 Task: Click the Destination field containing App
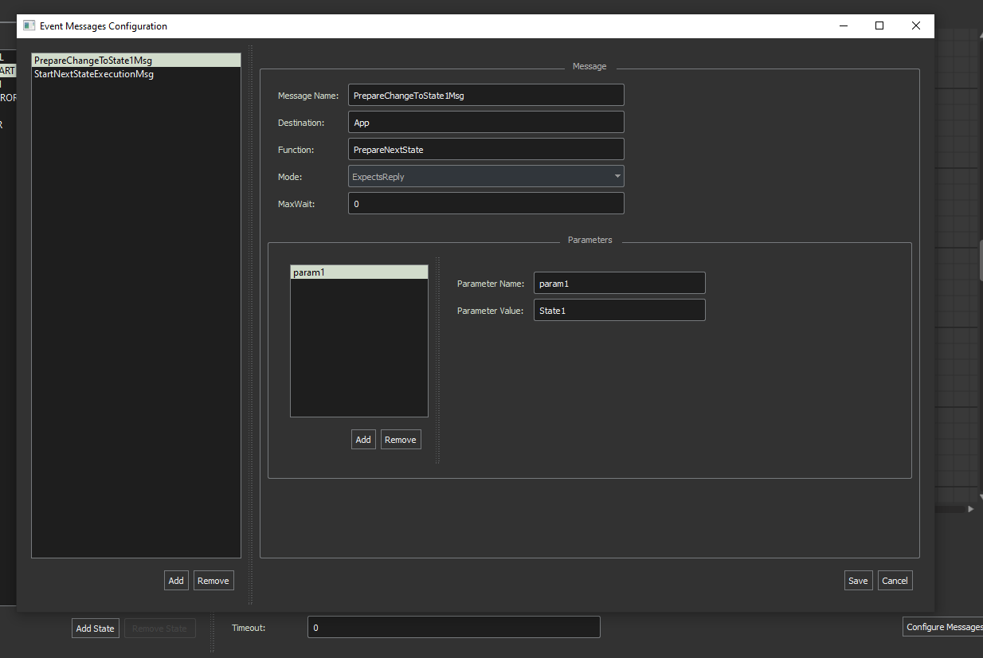pyautogui.click(x=486, y=122)
